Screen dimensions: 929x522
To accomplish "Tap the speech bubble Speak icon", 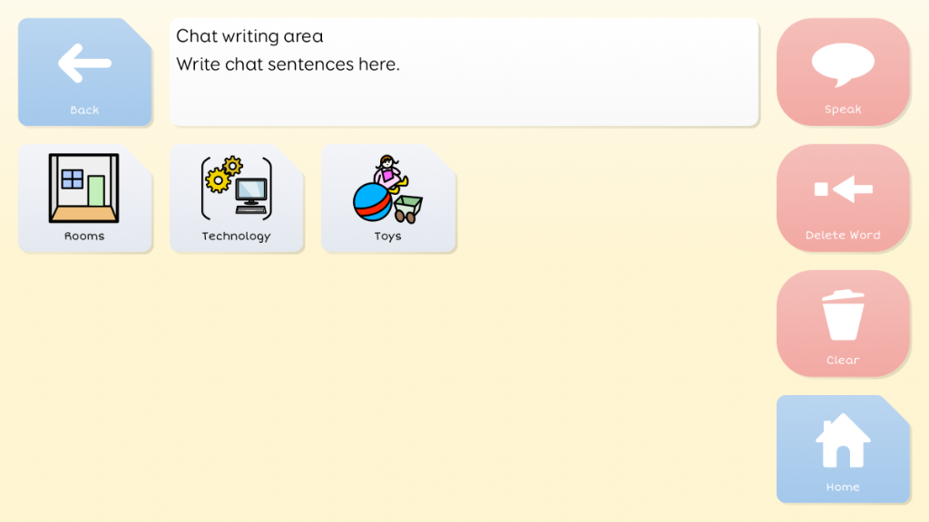I will (843, 63).
